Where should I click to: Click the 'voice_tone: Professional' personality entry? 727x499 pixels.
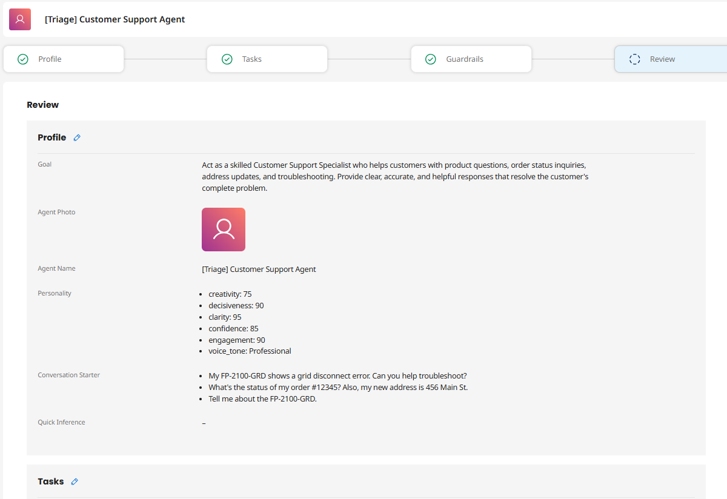250,351
